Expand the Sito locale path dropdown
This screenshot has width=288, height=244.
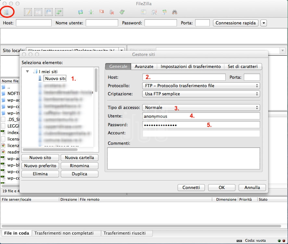121,50
